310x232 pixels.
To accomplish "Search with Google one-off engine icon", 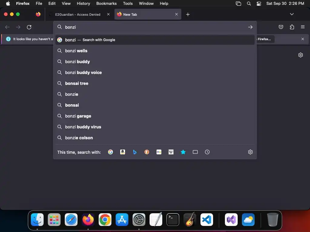I will point(110,152).
